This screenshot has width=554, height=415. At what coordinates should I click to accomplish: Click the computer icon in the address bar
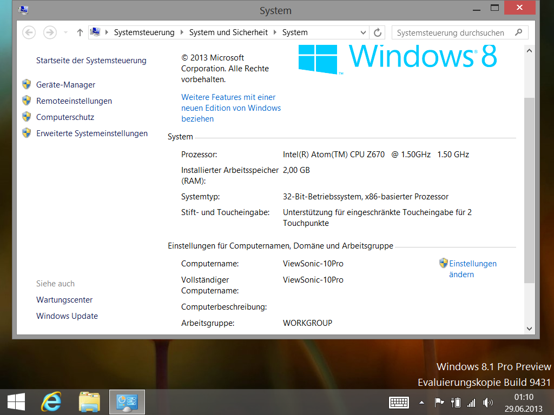[95, 32]
